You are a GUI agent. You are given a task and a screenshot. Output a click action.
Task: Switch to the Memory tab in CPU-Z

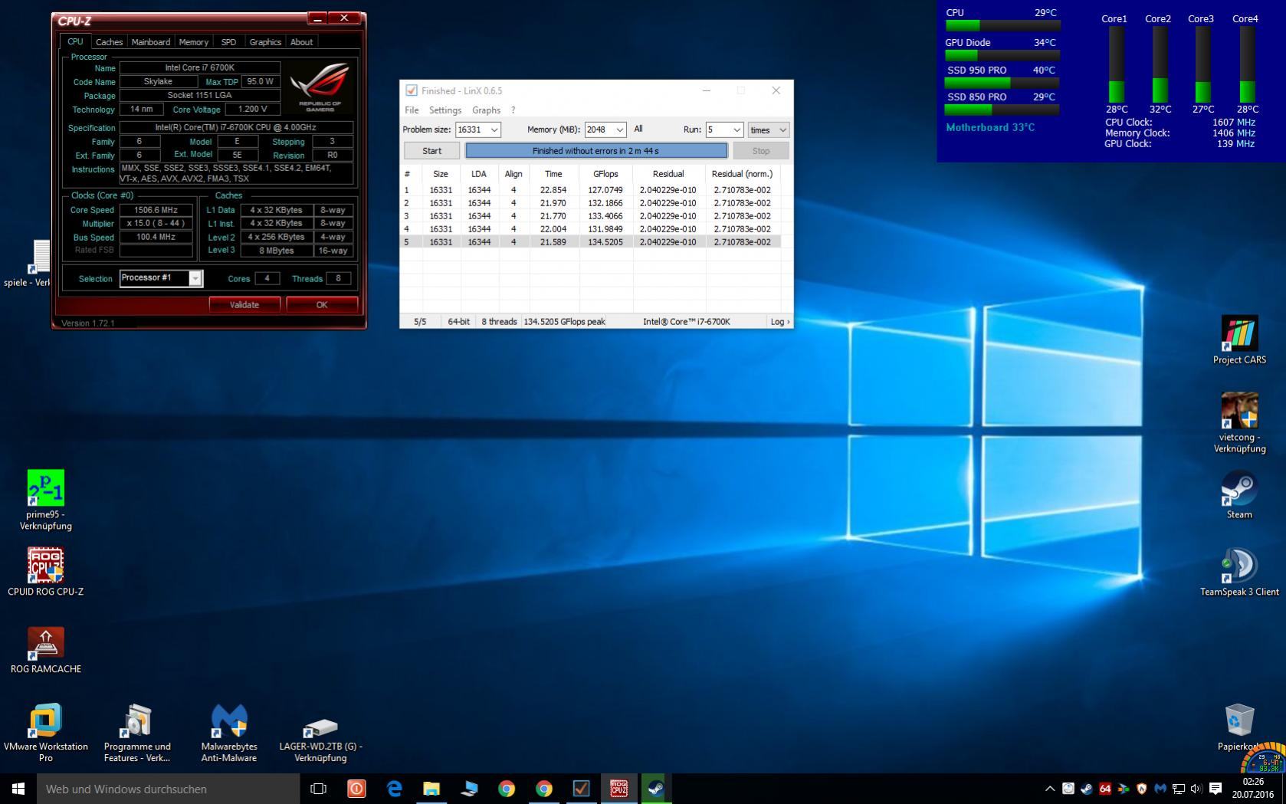193,42
